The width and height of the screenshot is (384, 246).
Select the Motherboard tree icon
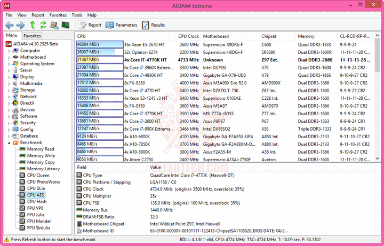coord(15,57)
